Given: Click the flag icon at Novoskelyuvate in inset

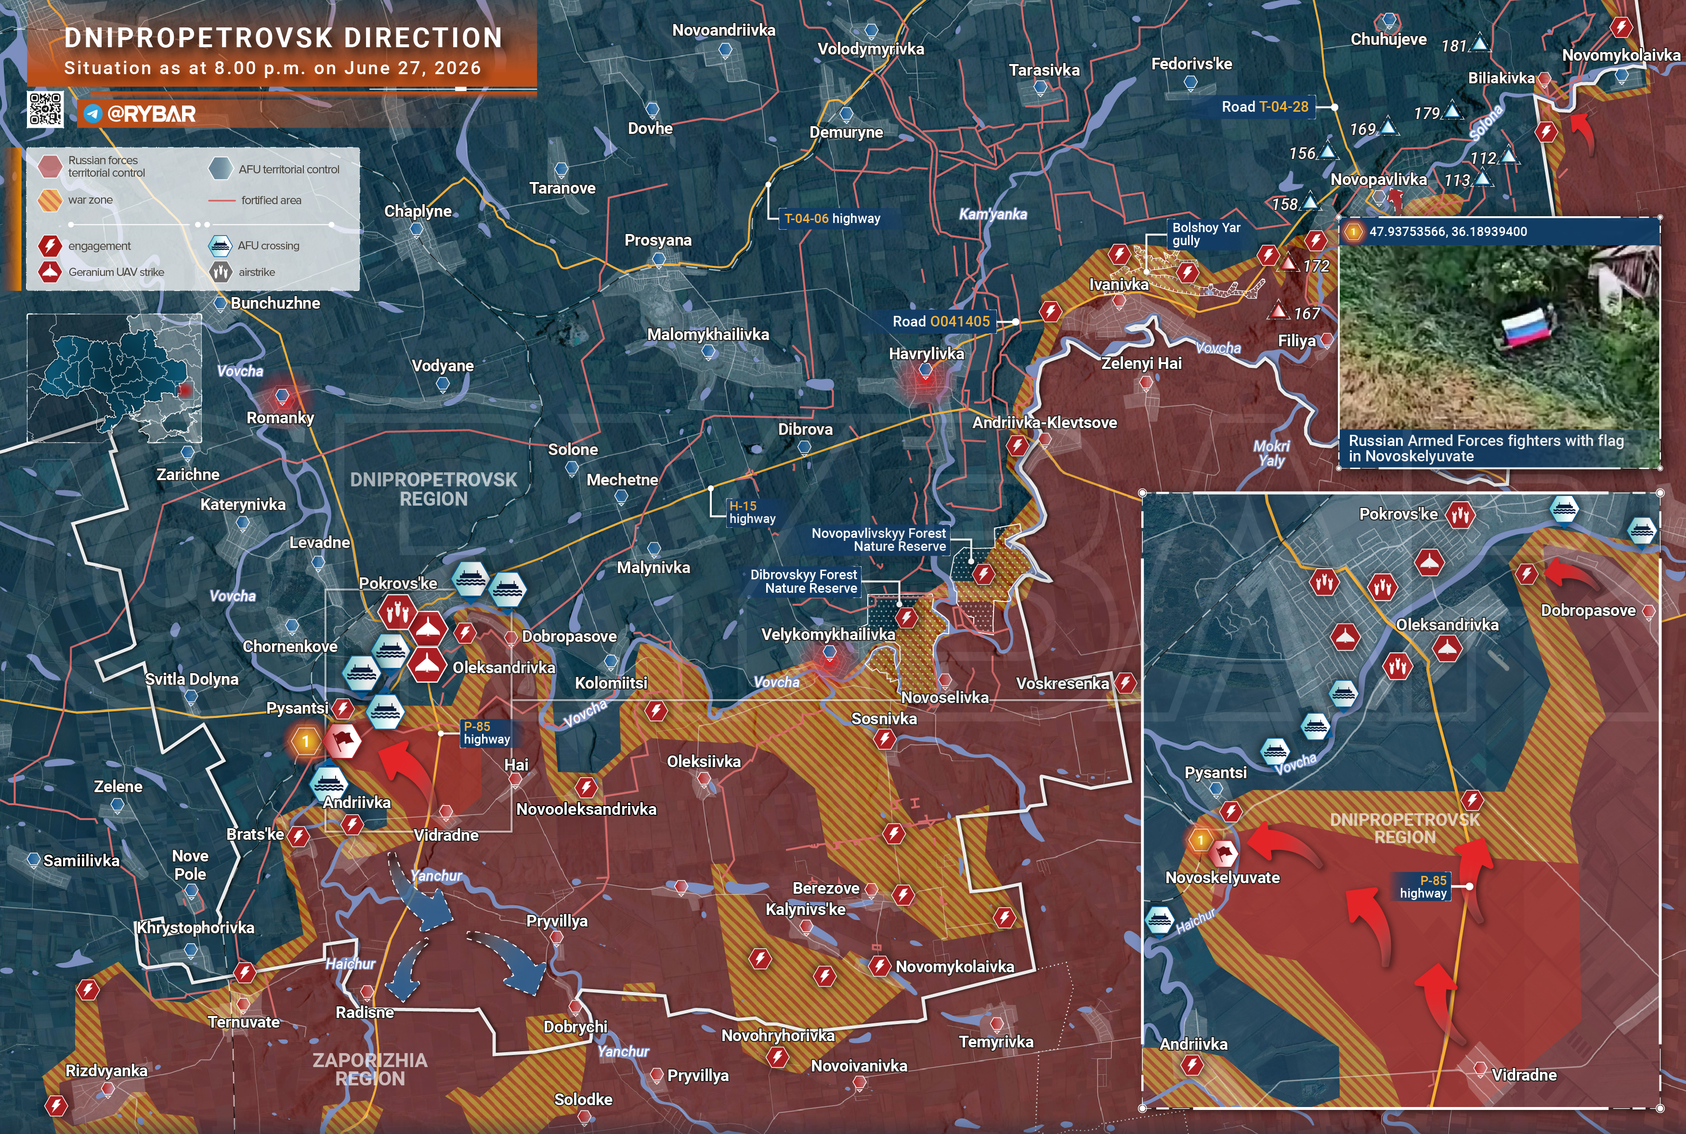Looking at the screenshot, I should 1224,853.
